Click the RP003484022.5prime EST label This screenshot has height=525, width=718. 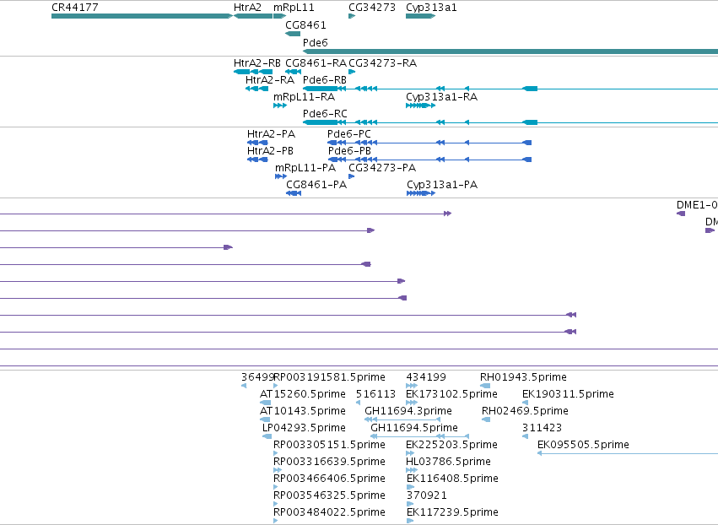click(x=329, y=512)
